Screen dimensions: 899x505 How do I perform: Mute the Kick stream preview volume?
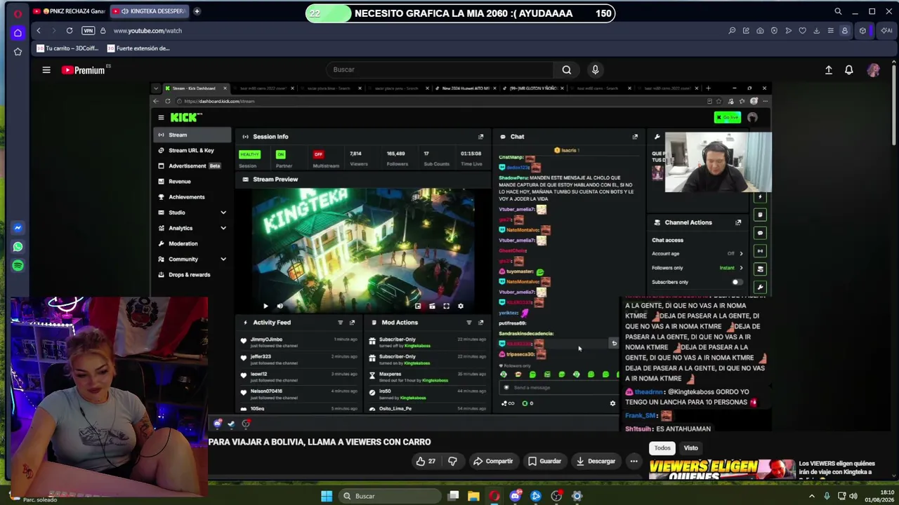coord(280,306)
